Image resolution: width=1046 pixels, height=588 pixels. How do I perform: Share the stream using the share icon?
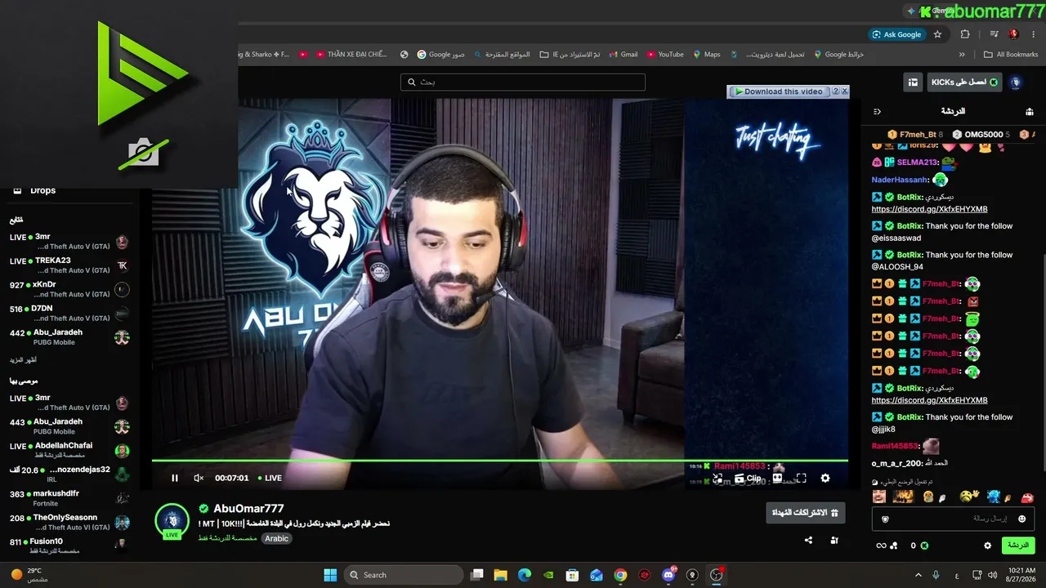coord(808,540)
